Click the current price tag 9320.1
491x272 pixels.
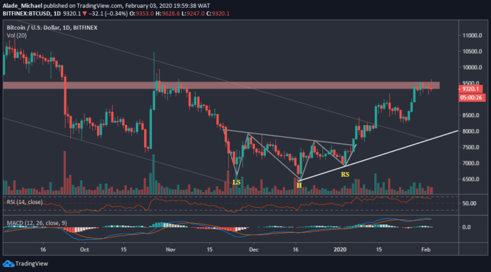[x=470, y=89]
